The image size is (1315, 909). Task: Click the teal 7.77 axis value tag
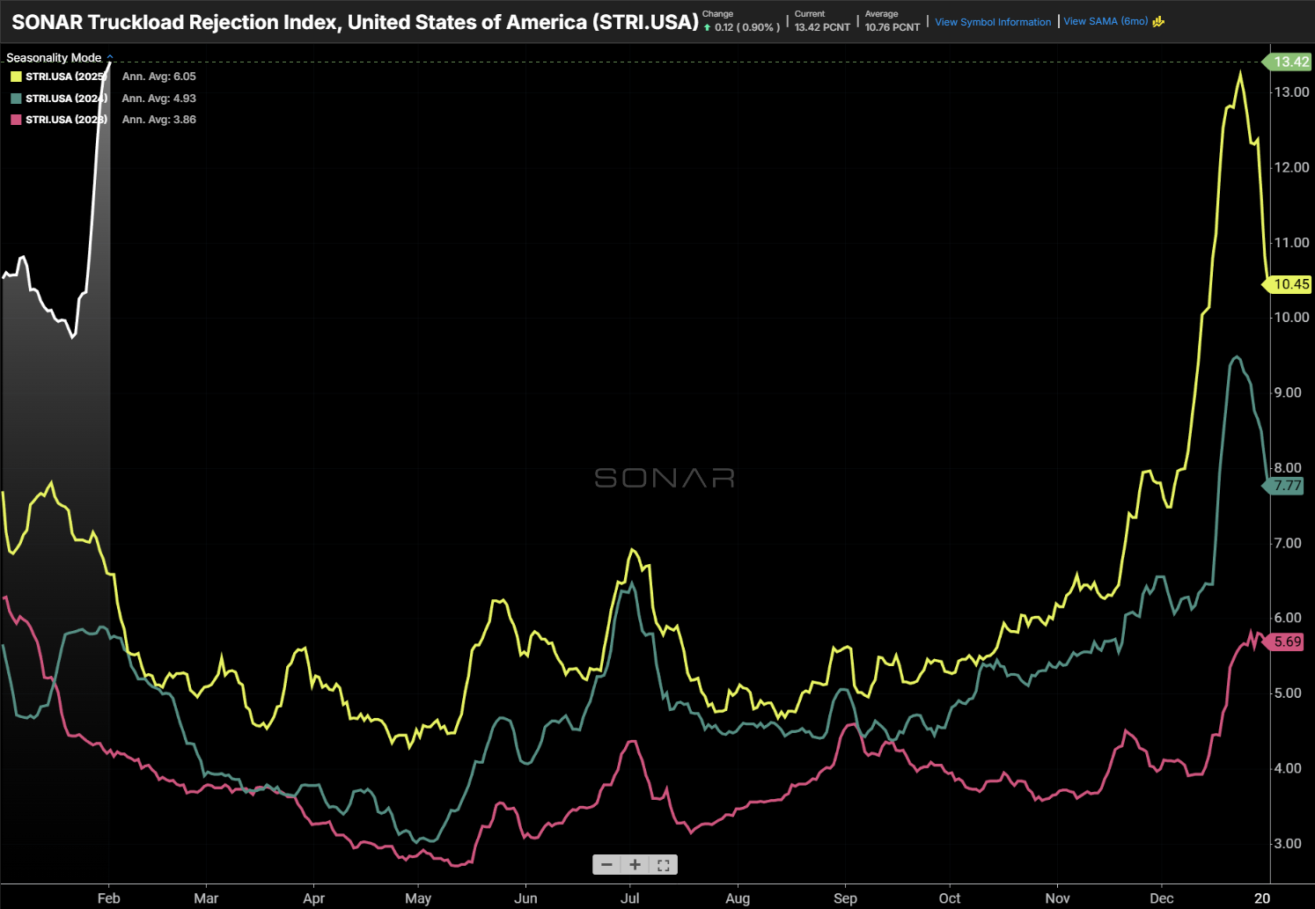click(x=1287, y=486)
